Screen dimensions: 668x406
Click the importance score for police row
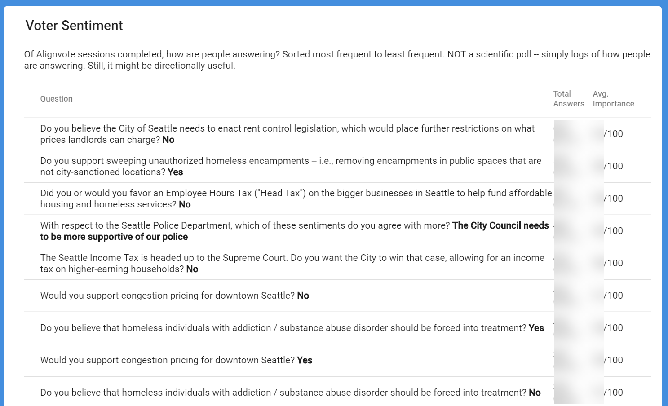coord(613,231)
